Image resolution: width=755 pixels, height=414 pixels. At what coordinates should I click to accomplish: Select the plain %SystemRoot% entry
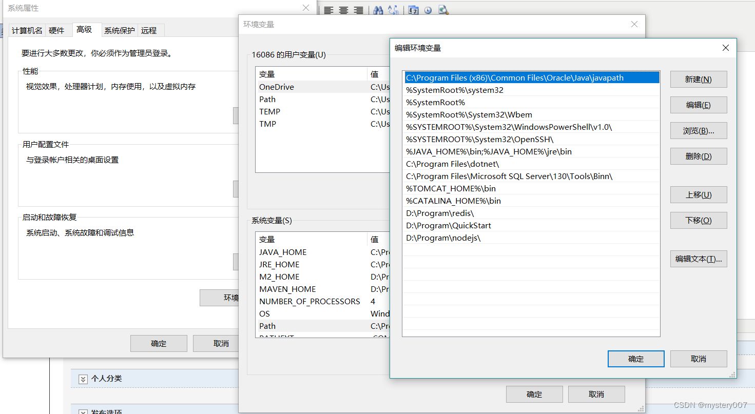coord(531,102)
